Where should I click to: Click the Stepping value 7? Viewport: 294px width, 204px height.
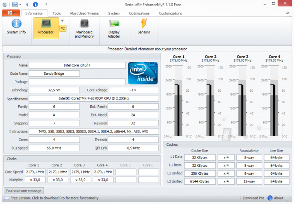pos(54,123)
